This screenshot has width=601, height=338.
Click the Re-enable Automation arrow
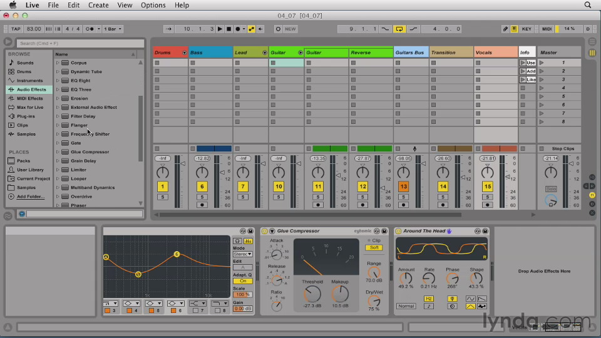point(260,29)
